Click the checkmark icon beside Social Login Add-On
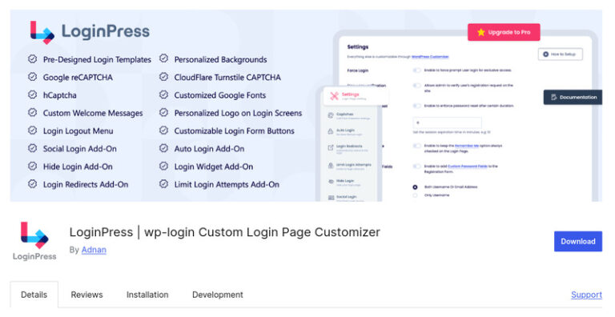Image resolution: width=615 pixels, height=317 pixels. click(x=33, y=148)
